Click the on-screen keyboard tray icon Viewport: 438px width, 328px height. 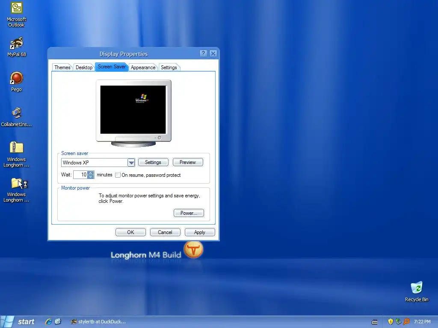(375, 322)
